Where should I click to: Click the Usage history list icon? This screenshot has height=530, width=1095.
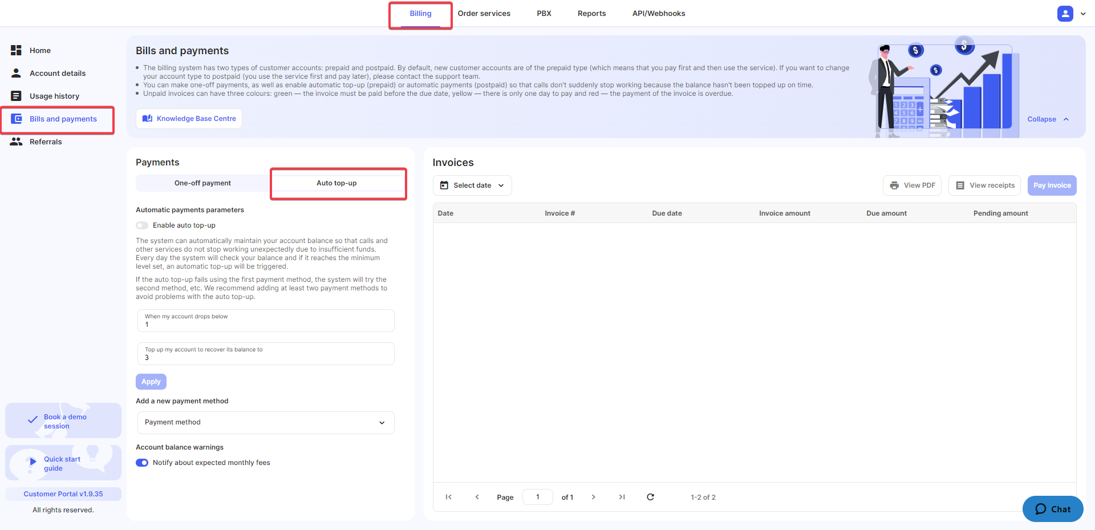[x=16, y=96]
